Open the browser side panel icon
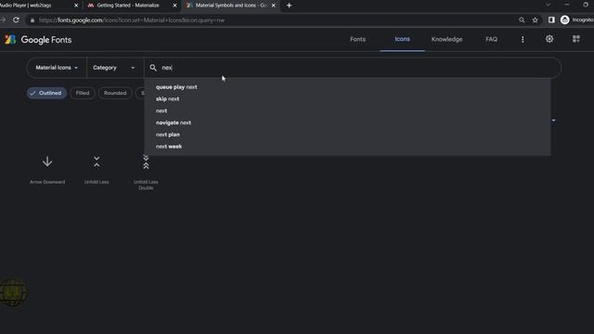 (x=551, y=19)
